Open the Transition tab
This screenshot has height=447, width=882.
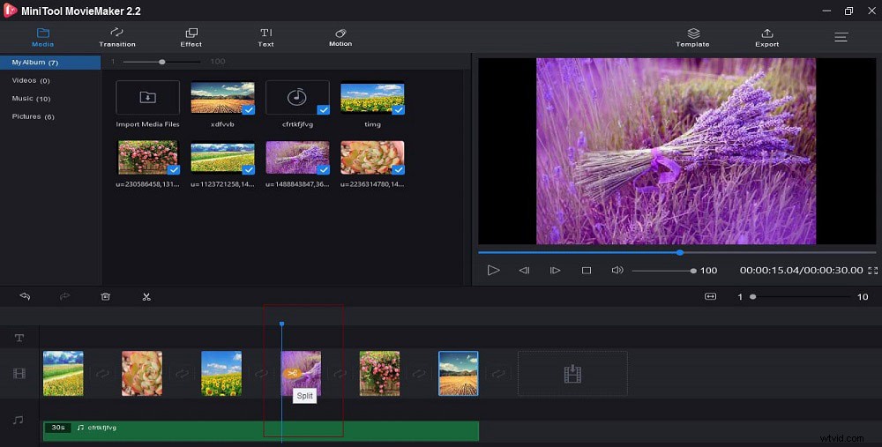coord(117,37)
